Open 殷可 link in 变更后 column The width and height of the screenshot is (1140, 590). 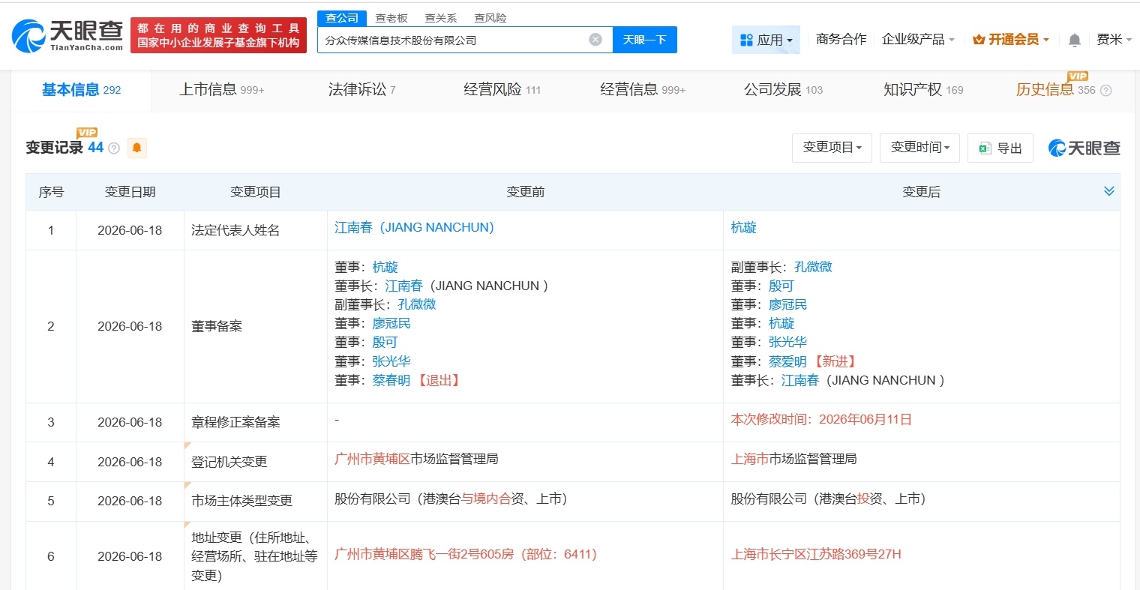tap(781, 286)
